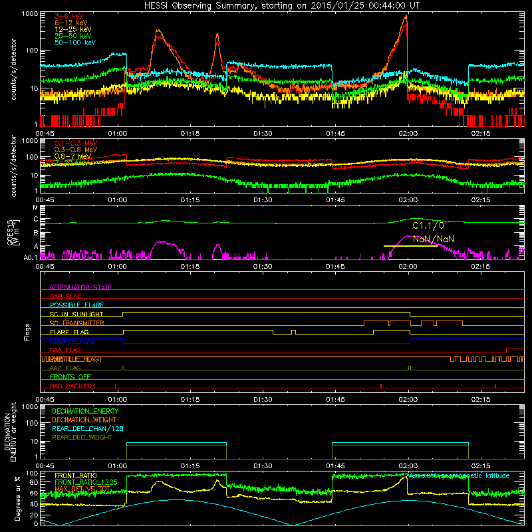Click the 0.8-7 MeV legend entry
This screenshot has height=532, width=532.
point(73,156)
